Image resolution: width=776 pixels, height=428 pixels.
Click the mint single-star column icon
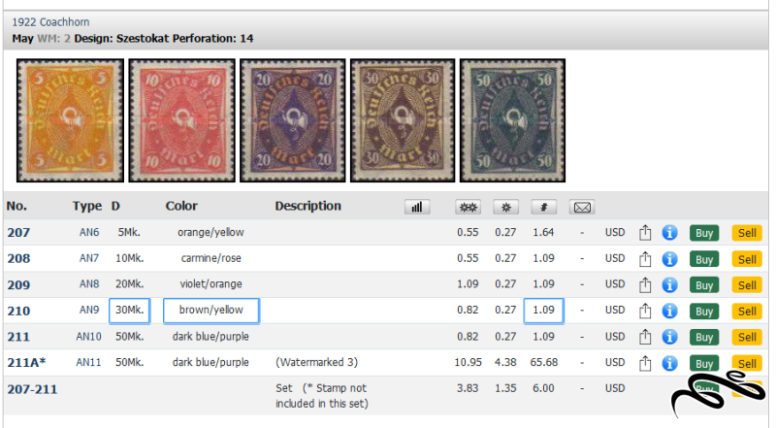coord(505,207)
